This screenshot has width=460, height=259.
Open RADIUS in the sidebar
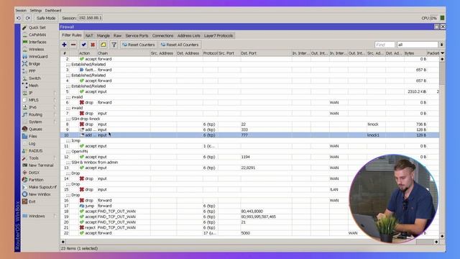[x=35, y=150]
